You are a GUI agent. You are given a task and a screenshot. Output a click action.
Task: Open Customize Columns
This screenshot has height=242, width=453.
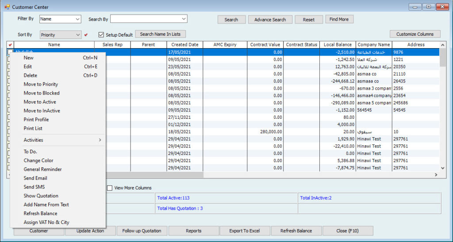415,34
